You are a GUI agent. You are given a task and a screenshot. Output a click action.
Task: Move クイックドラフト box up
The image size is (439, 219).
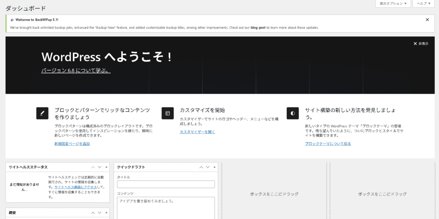[x=201, y=167]
